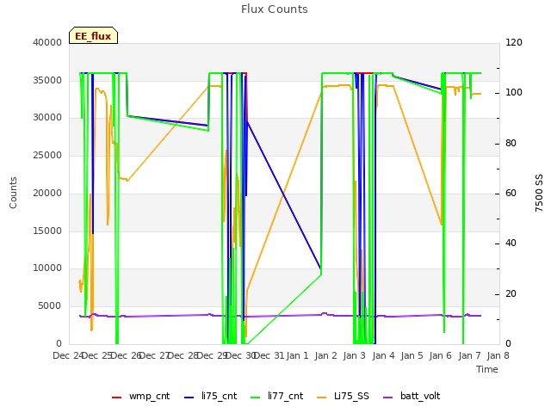Click the 40 right-axis tick label
Image resolution: width=551 pixels, height=413 pixels.
point(511,243)
